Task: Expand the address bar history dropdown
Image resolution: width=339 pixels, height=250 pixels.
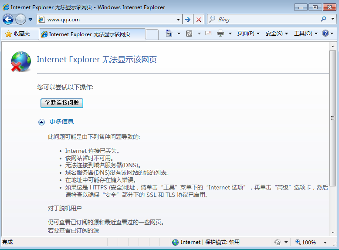Action: click(178, 20)
